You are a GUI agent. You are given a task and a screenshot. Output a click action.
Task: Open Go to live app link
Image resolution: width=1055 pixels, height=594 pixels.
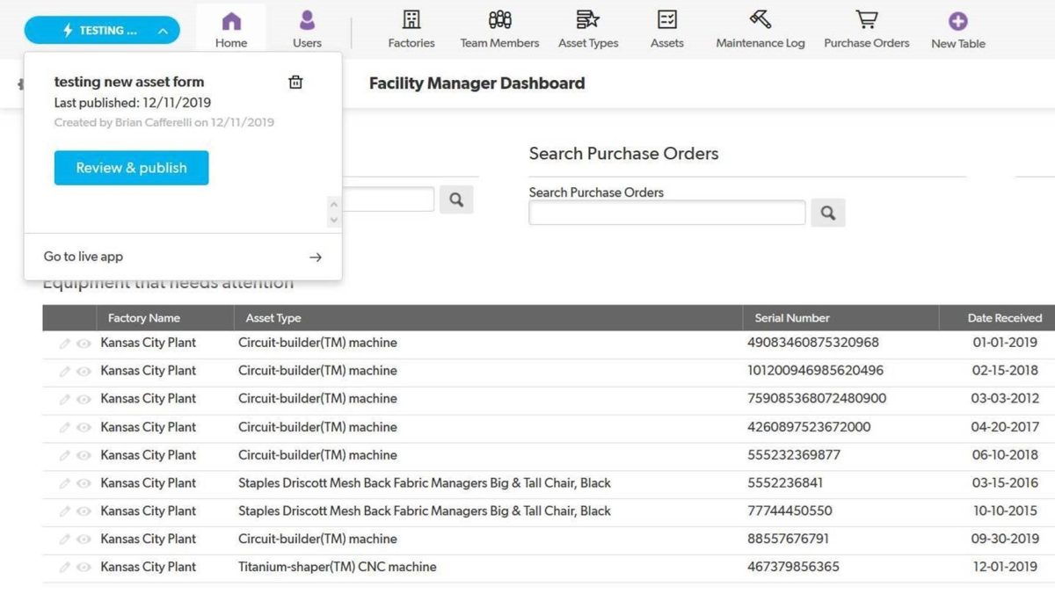pyautogui.click(x=82, y=256)
